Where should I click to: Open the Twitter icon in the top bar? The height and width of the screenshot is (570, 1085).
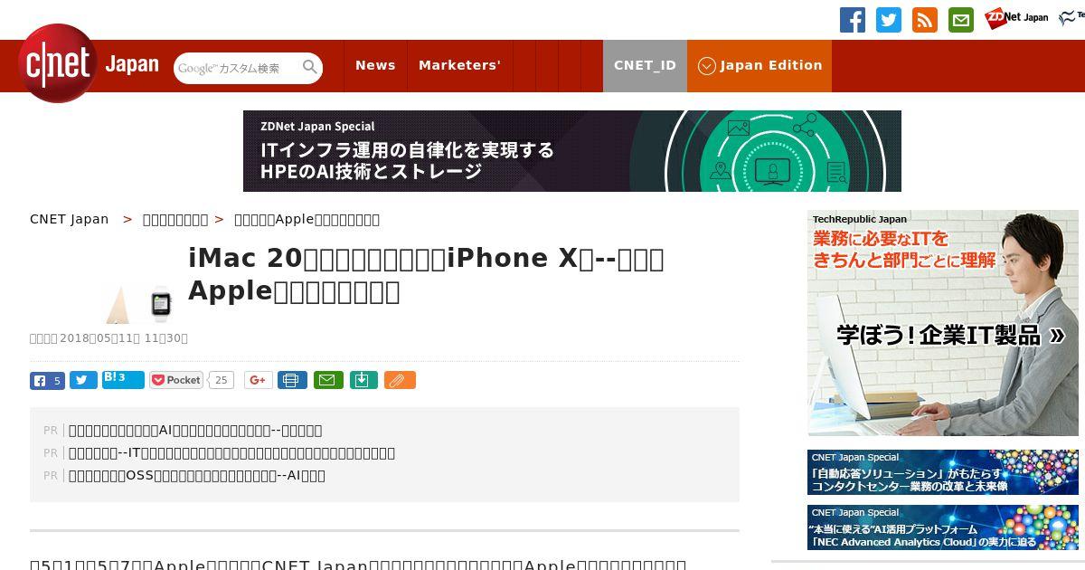[889, 20]
